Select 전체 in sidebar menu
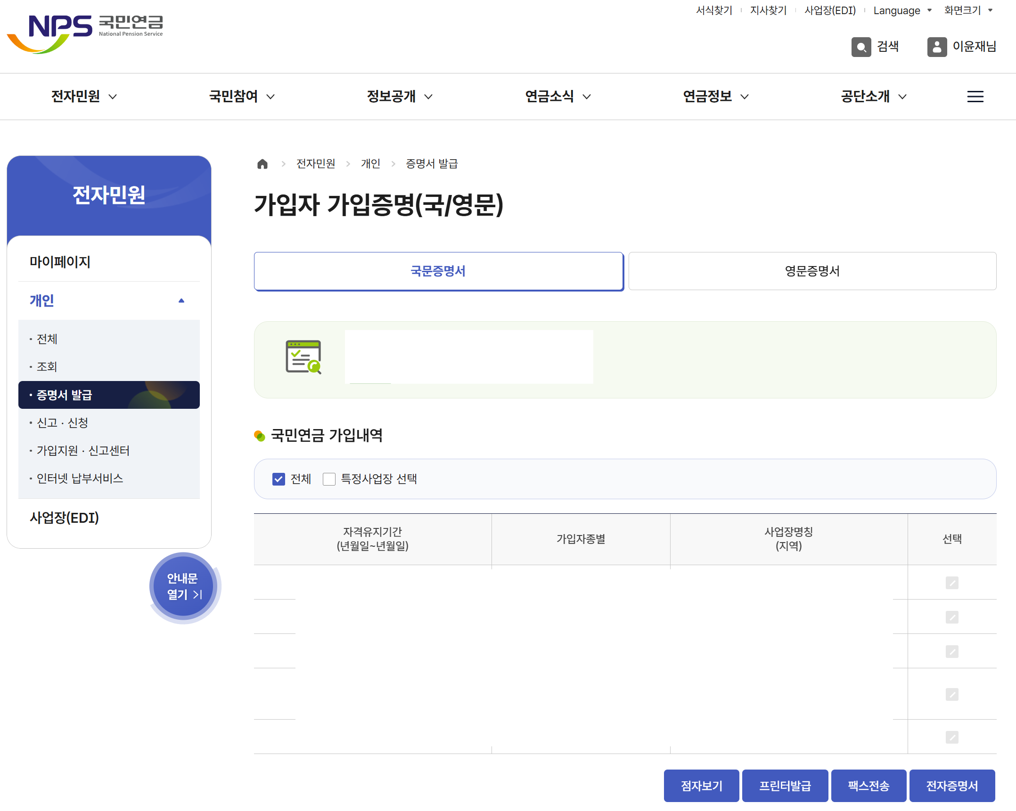Screen dimensions: 1016x811 coord(47,339)
